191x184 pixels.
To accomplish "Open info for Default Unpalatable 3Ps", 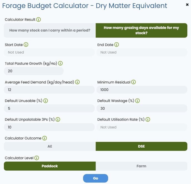I will pyautogui.click(x=58, y=119).
